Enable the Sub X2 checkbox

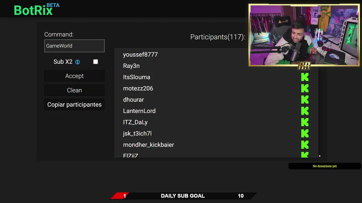[x=96, y=62]
